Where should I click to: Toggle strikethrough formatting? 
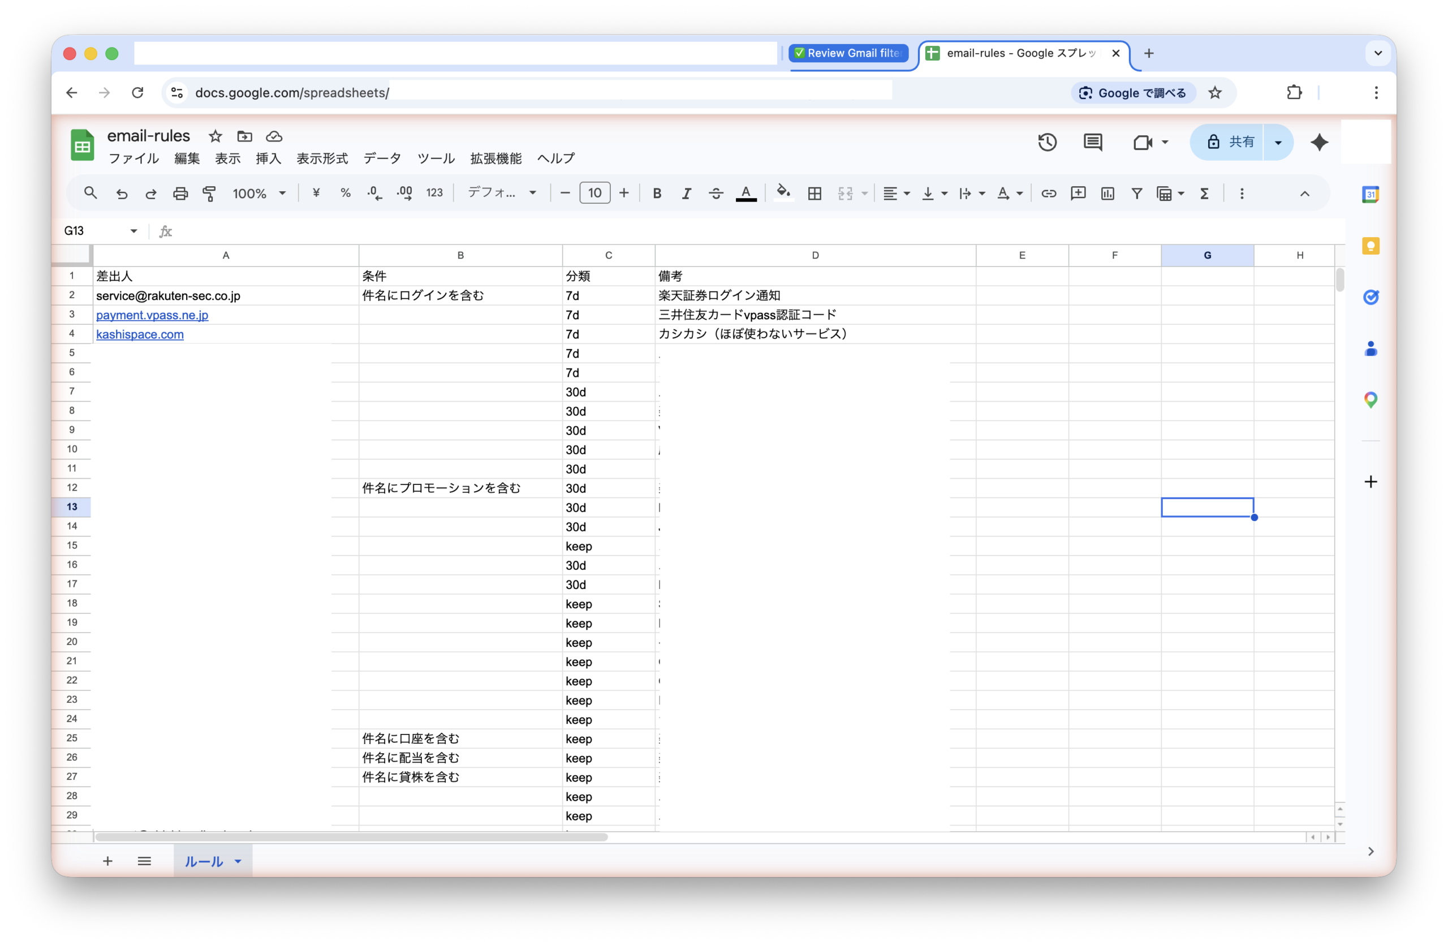tap(716, 194)
